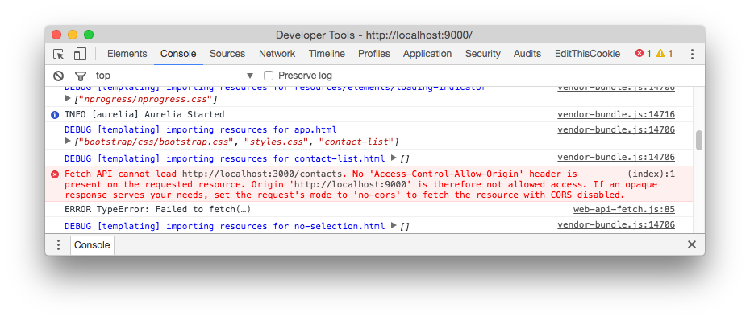The image size is (750, 320).
Task: Open the console filter funnel icon
Action: pos(81,76)
